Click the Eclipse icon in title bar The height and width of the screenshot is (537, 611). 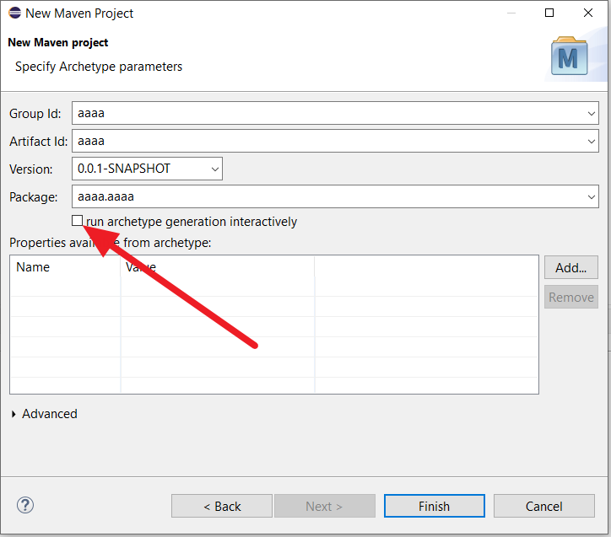(15, 13)
